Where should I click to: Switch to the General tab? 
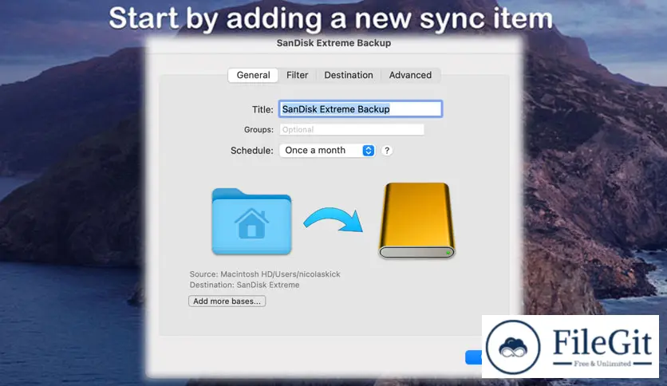(253, 75)
